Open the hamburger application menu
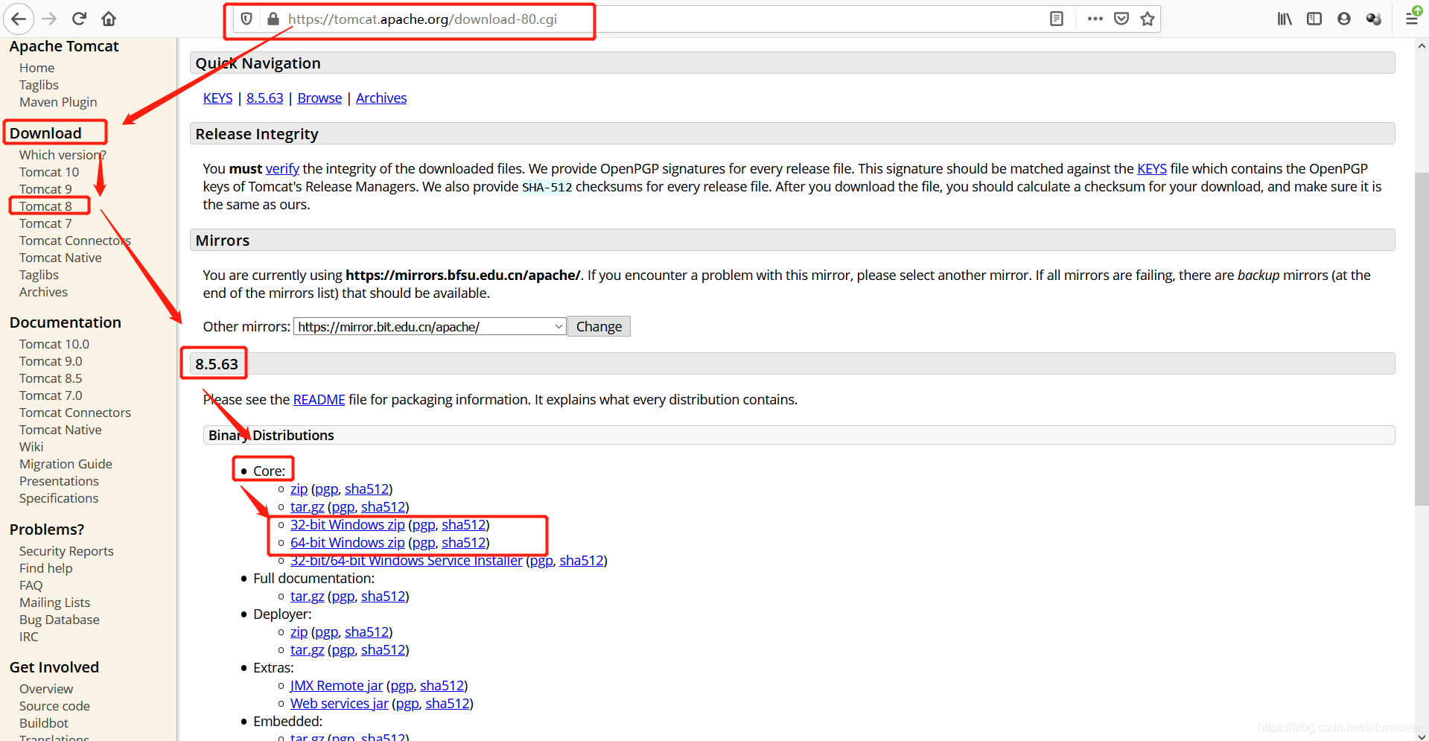Screen dimensions: 1429x741 click(x=1412, y=19)
